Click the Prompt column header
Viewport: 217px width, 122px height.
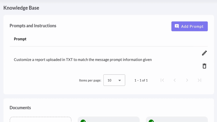pos(20,39)
